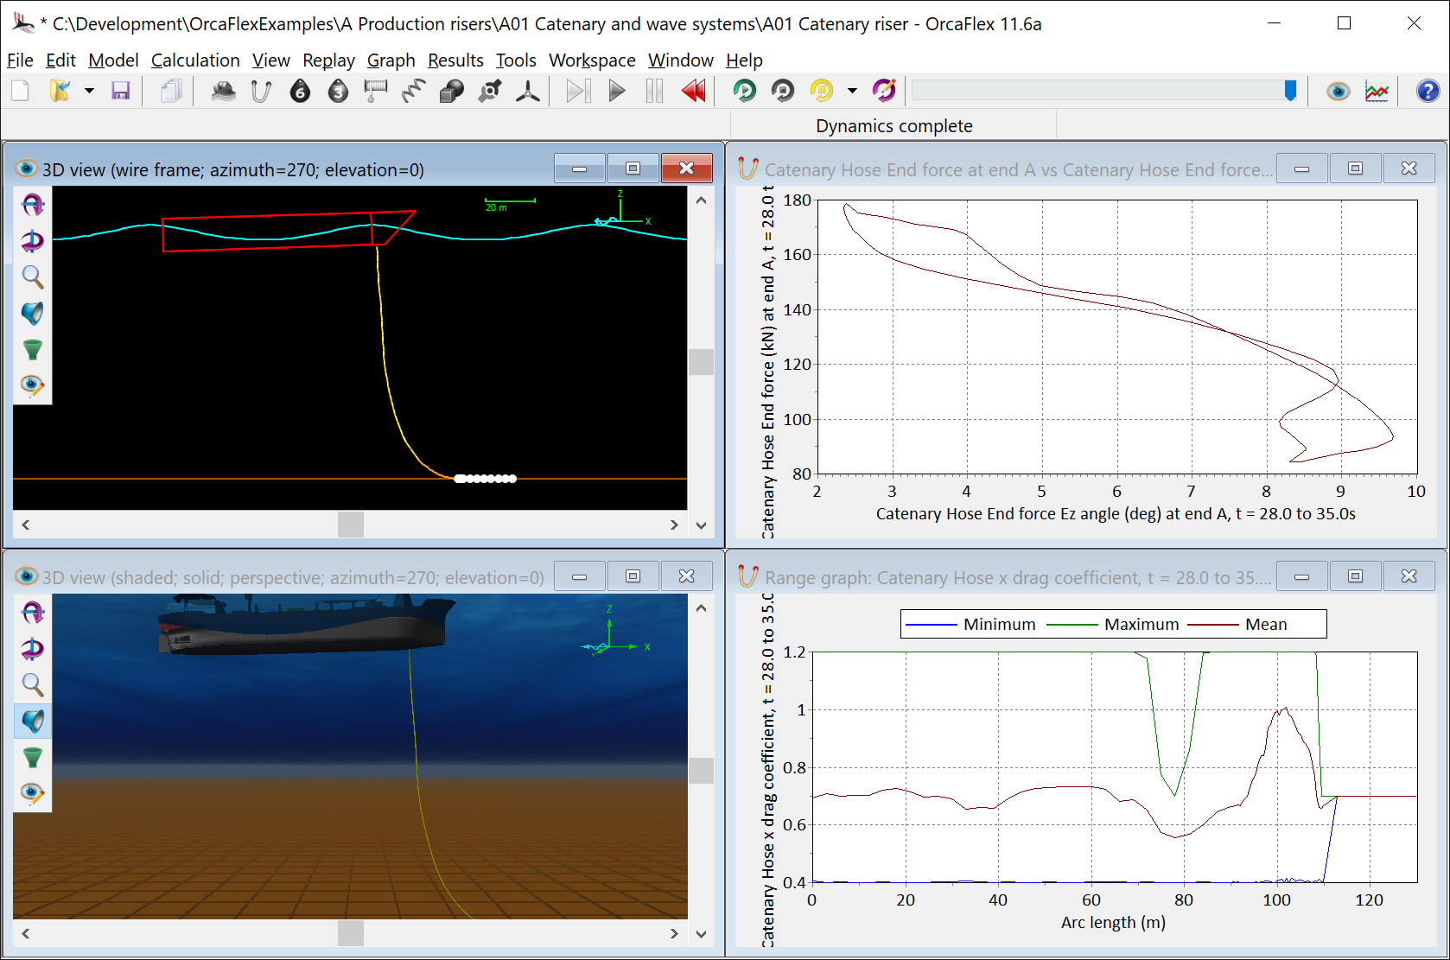The width and height of the screenshot is (1450, 960).
Task: Open help with the question mark icon
Action: click(1428, 91)
